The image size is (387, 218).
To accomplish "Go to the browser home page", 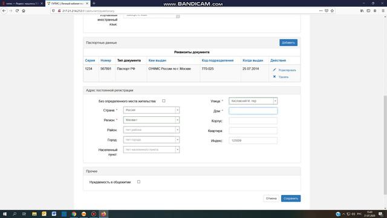I will 24,11.
